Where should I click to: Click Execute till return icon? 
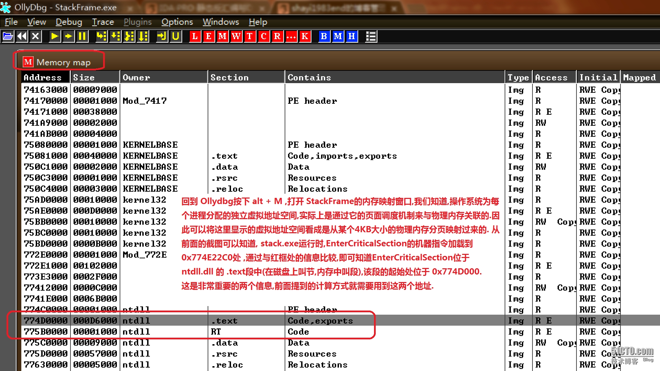[x=162, y=36]
